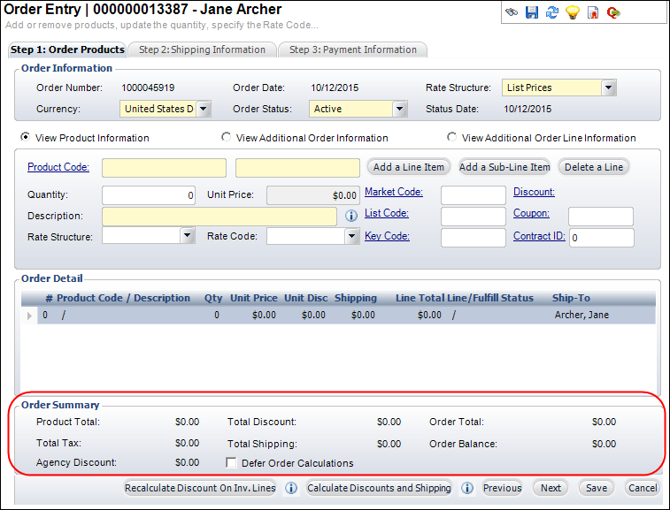This screenshot has height=510, width=670.
Task: Click the Market Code input field
Action: (474, 195)
